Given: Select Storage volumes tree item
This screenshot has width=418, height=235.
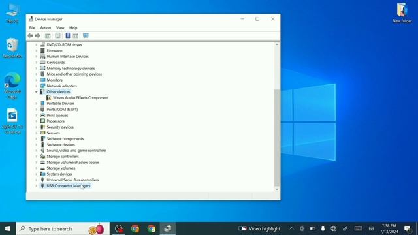Looking at the screenshot, I should tap(61, 168).
